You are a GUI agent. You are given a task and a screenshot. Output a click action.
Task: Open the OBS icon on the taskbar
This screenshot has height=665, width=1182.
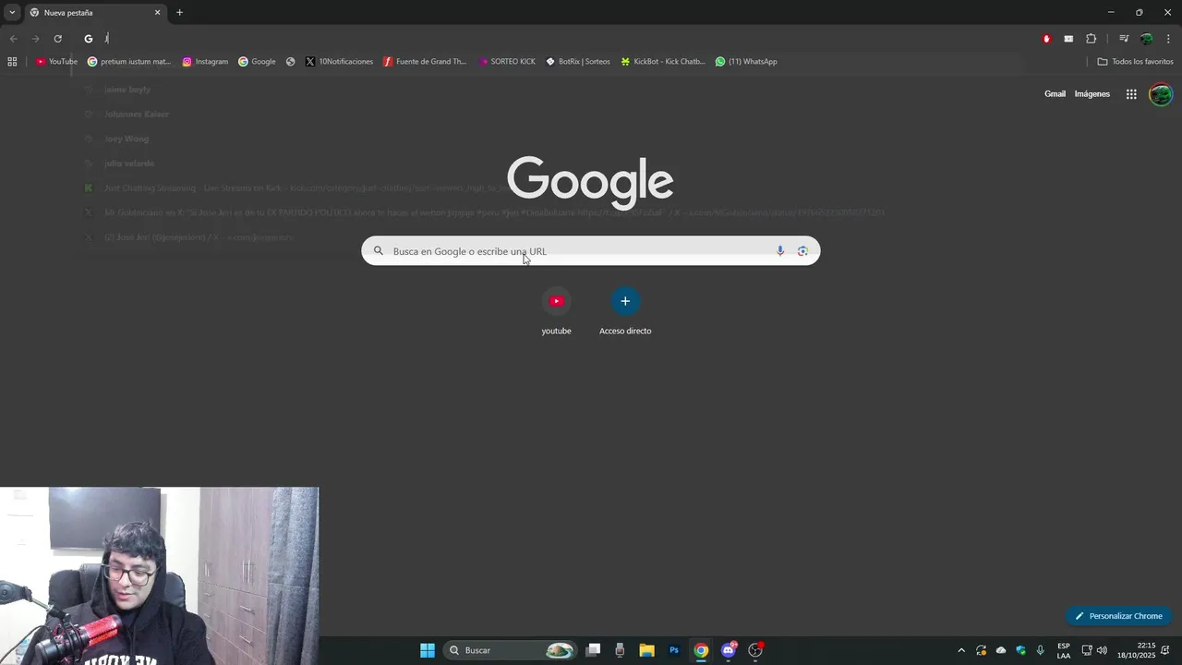click(755, 650)
